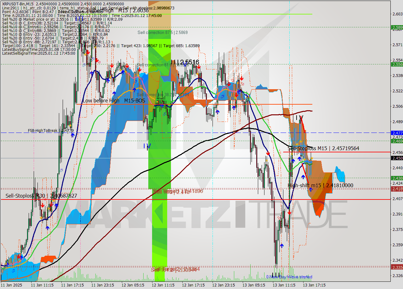Click the blue 2.477 price tag
Viewport: 403px width, 289px height.
[x=397, y=133]
